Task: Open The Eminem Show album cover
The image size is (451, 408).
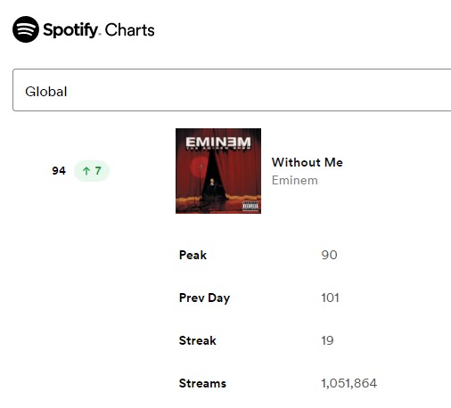Action: click(x=218, y=171)
